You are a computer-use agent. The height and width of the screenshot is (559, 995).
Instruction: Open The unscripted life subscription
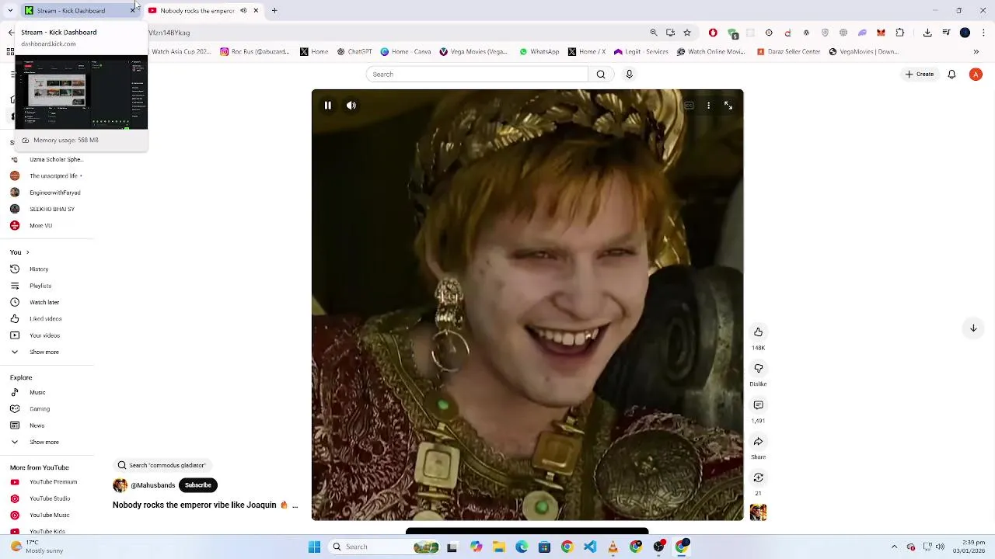coord(54,176)
